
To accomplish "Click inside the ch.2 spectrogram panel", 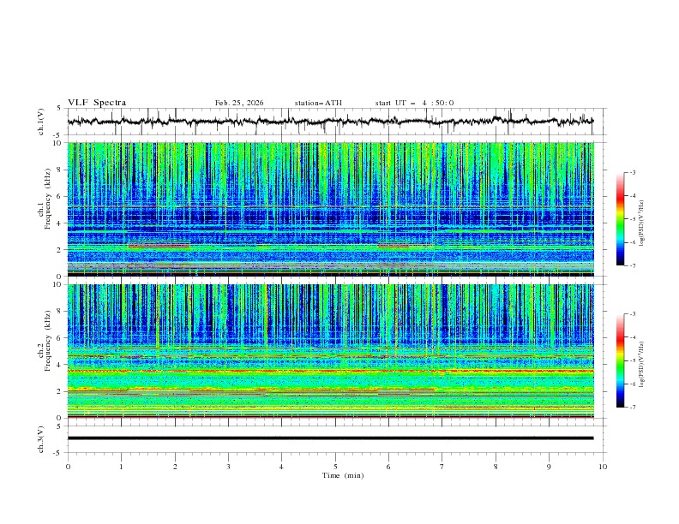I will click(x=331, y=351).
